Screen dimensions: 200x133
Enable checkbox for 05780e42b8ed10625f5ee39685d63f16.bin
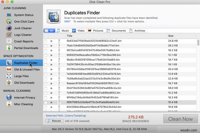point(46,69)
